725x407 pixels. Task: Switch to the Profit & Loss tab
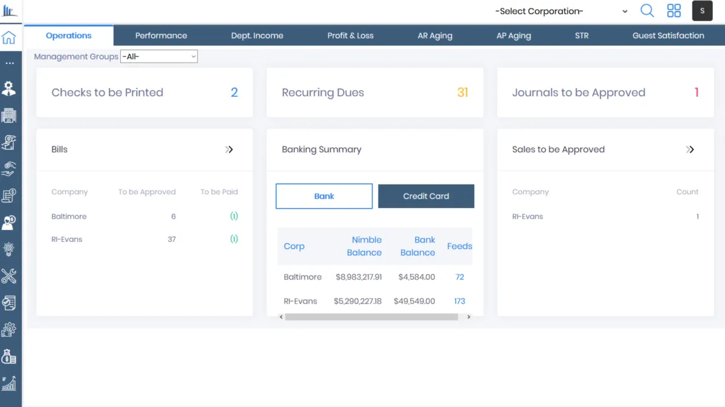click(350, 36)
